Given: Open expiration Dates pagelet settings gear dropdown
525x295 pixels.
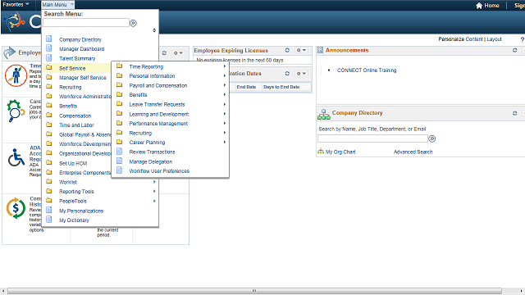Looking at the screenshot, I should point(301,73).
